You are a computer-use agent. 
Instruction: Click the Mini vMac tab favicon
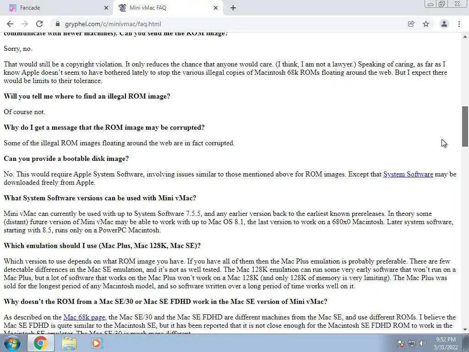coord(122,8)
